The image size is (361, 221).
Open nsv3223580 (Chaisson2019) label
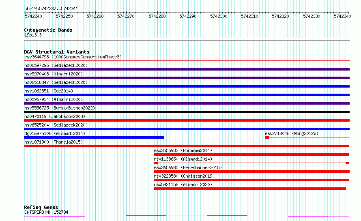[x=184, y=176]
